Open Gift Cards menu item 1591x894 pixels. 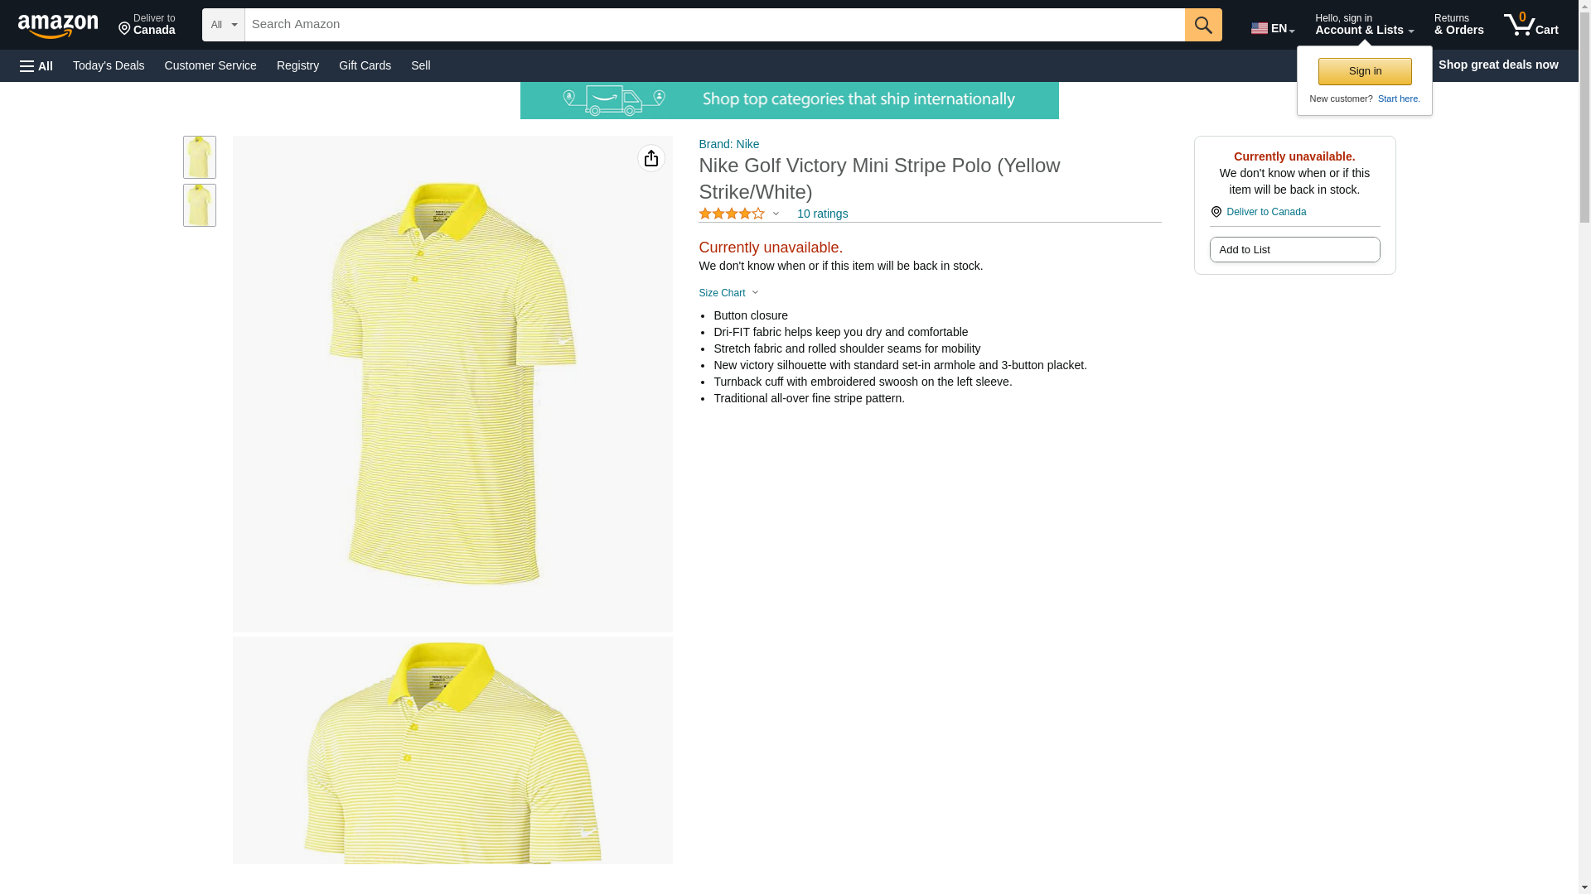pyautogui.click(x=365, y=65)
